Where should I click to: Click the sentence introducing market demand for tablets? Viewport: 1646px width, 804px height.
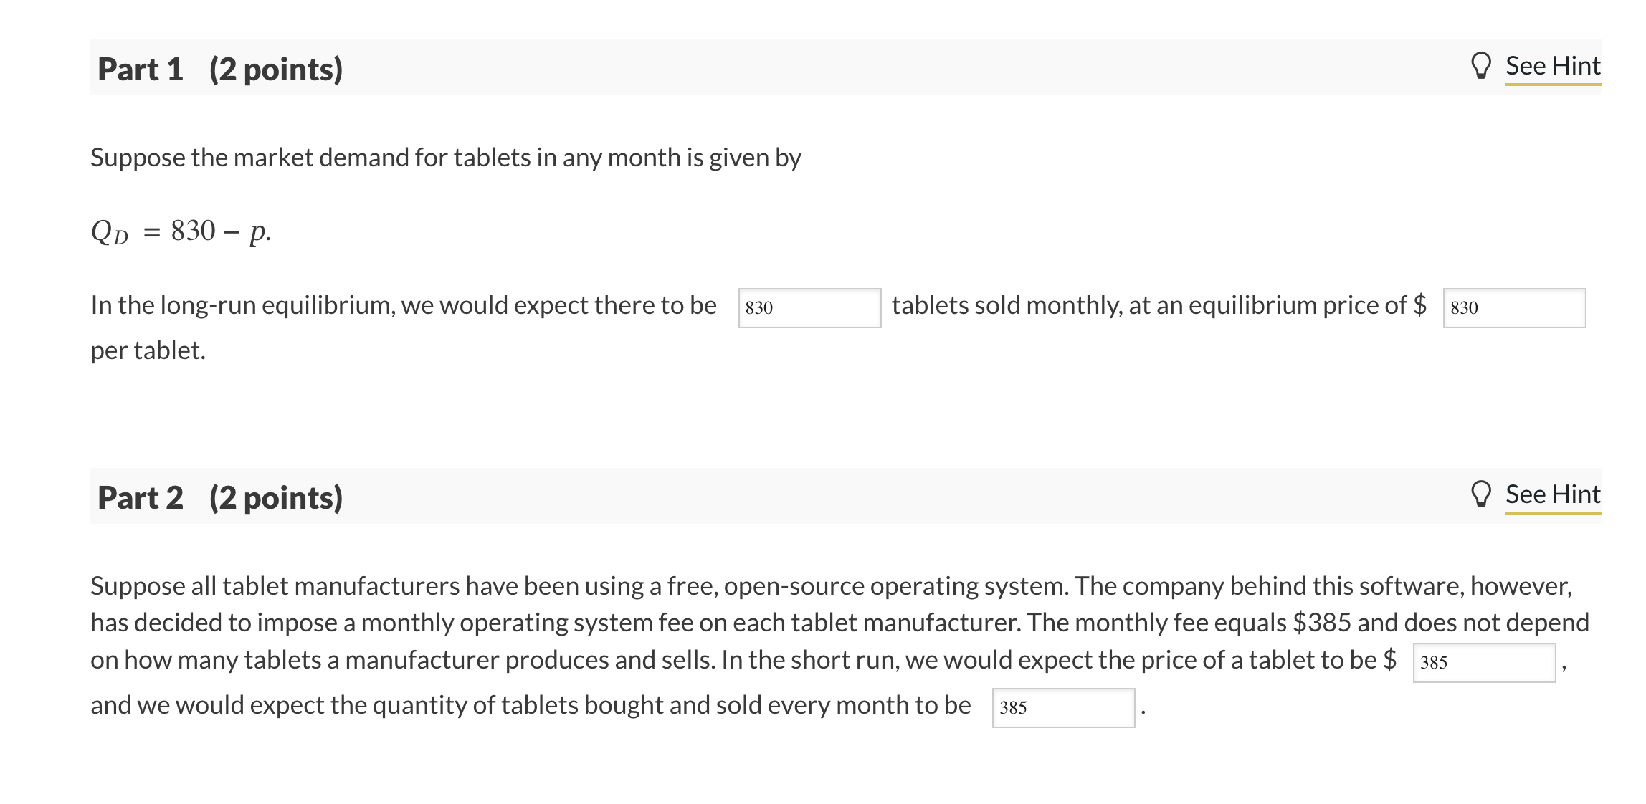[446, 158]
